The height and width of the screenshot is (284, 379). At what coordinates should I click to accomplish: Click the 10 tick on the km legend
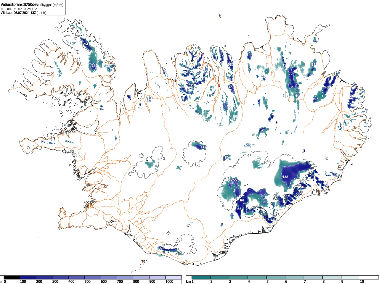[x=362, y=282]
